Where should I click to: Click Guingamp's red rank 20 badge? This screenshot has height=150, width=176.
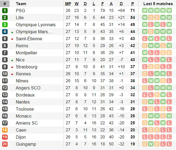pos(5,144)
